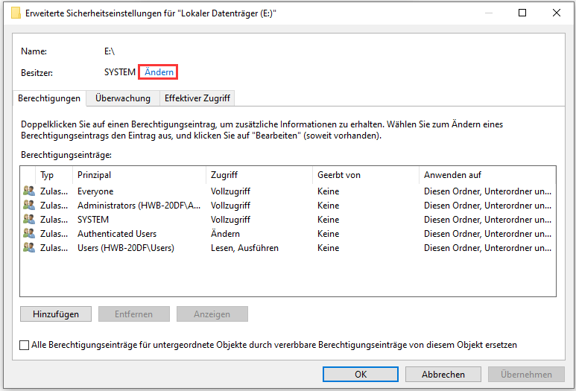Sort by the Zugriff column header
576x391 pixels.
258,175
